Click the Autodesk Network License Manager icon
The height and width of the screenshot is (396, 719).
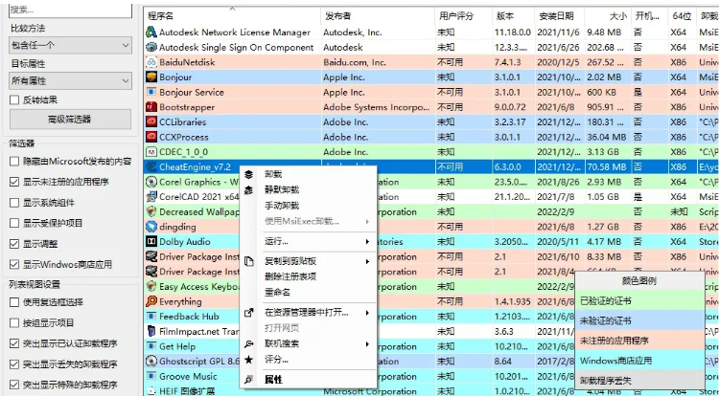pyautogui.click(x=151, y=32)
